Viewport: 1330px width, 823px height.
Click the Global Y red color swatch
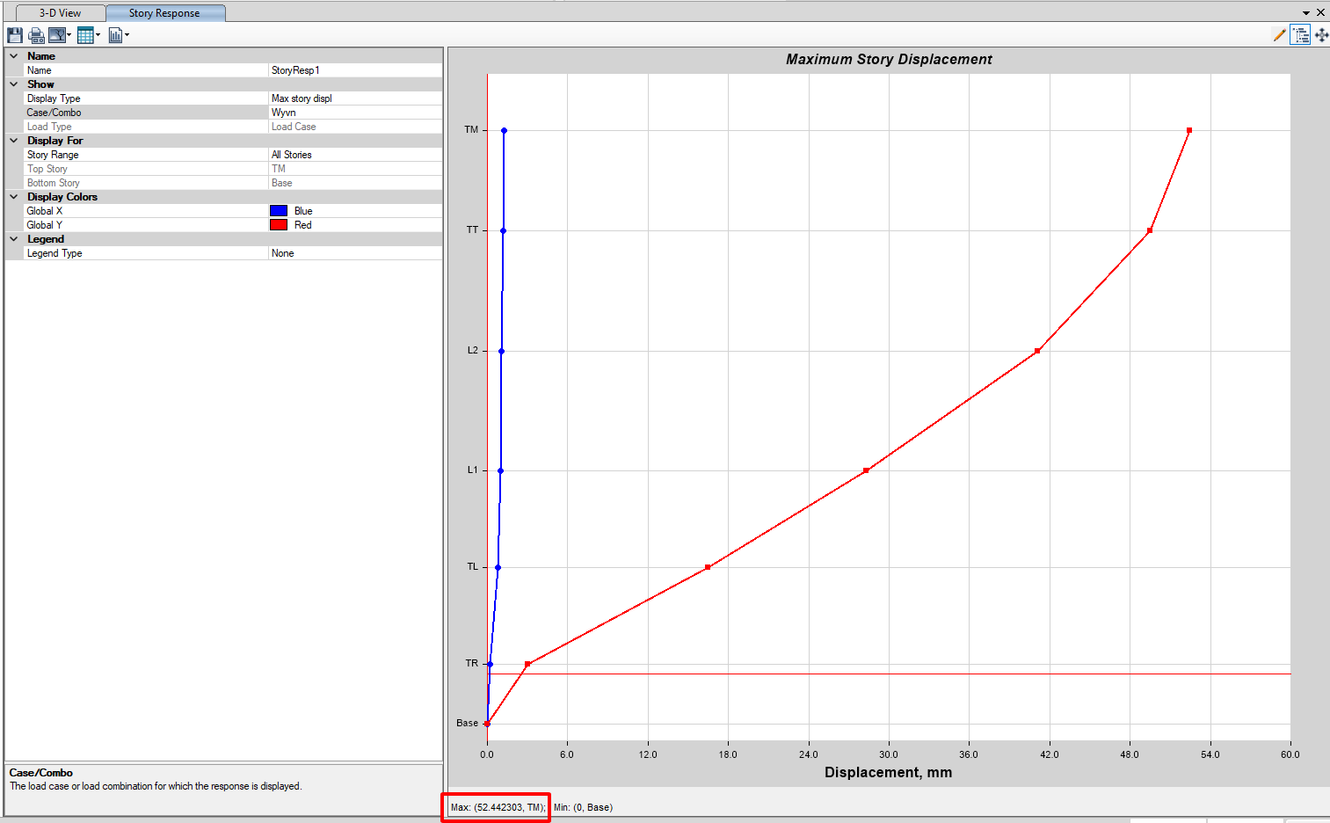point(279,225)
